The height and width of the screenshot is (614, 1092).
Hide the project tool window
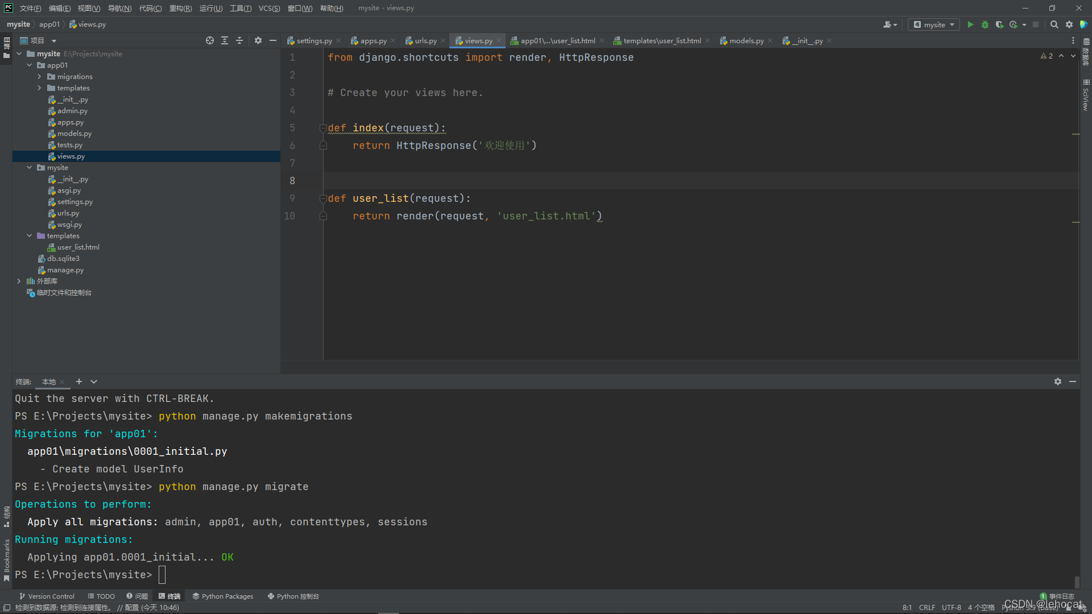(273, 40)
